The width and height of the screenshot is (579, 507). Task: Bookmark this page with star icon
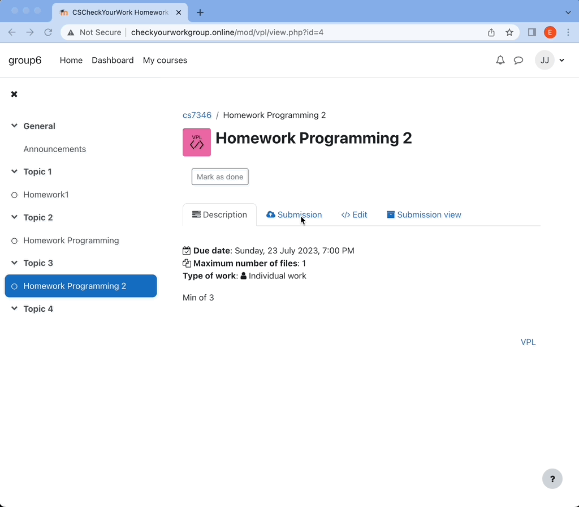click(509, 32)
